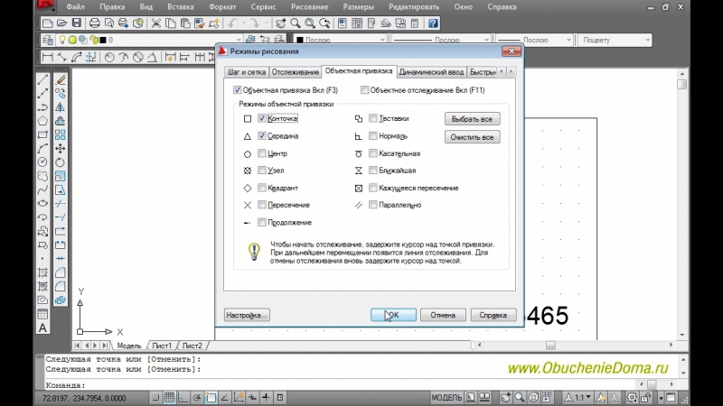The height and width of the screenshot is (406, 723).
Task: Uncheck Объектная привязка Вкл (F3)
Action: [x=238, y=90]
